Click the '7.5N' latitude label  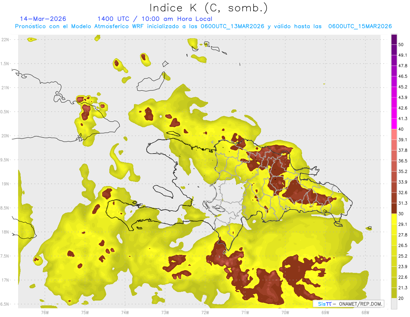5,256
